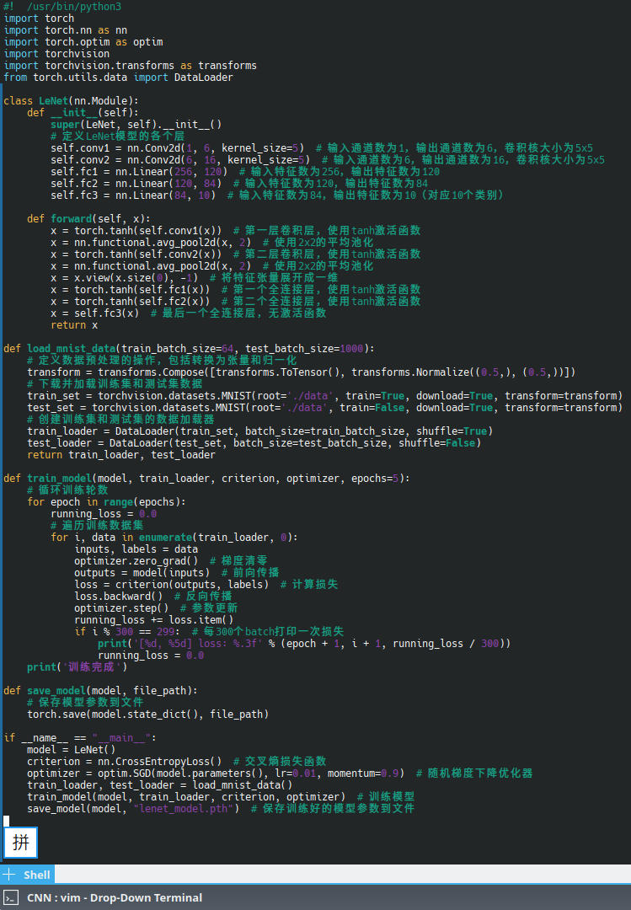Click the '#! /usr/bin/python3' shebang line
Viewport: 631px width, 910px height.
62,7
